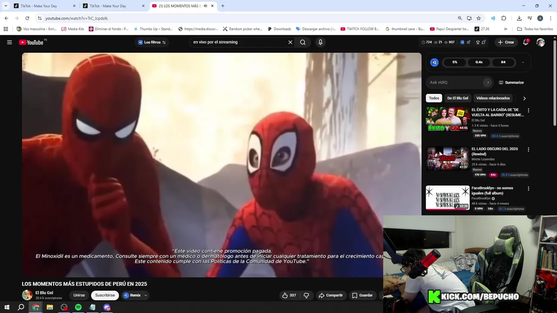
Task: Open tab search dropdown arrow
Action: 6,6
